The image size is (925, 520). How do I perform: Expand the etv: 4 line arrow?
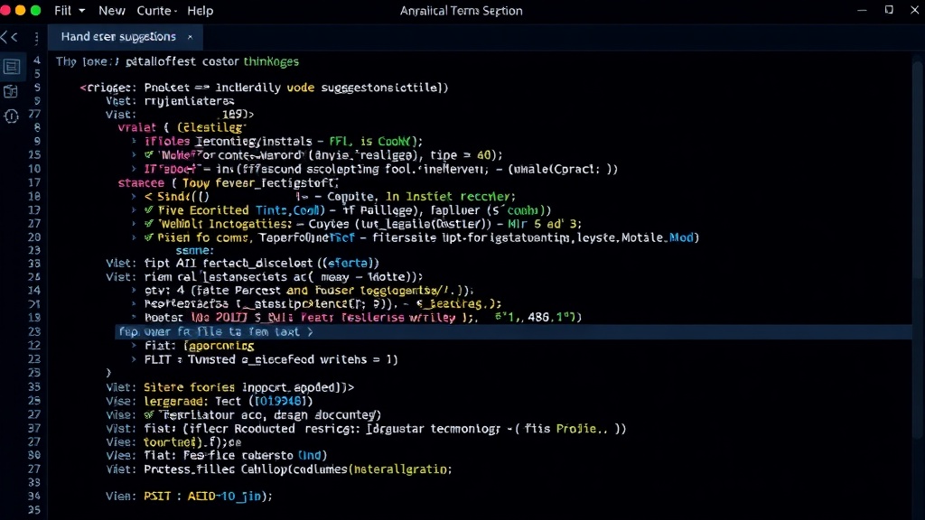point(134,290)
